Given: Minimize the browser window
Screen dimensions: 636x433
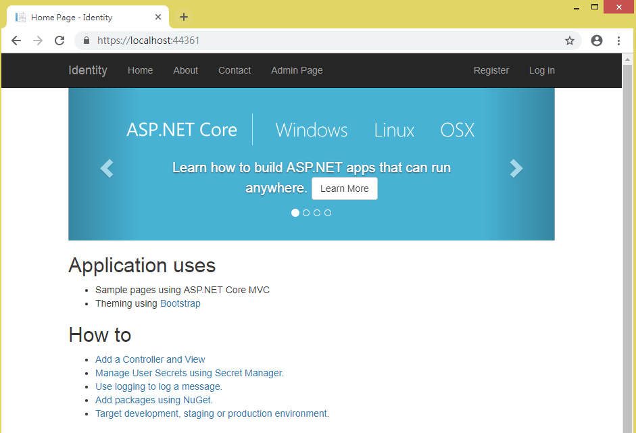Looking at the screenshot, I should (x=576, y=7).
